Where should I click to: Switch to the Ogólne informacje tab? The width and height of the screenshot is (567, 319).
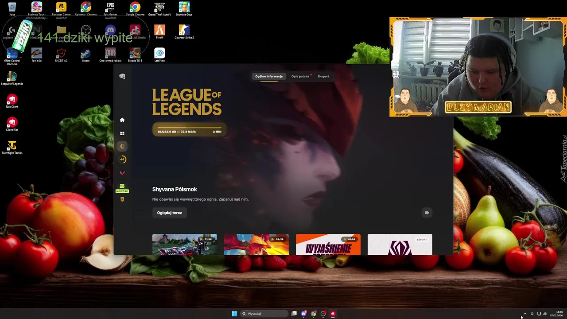point(269,76)
